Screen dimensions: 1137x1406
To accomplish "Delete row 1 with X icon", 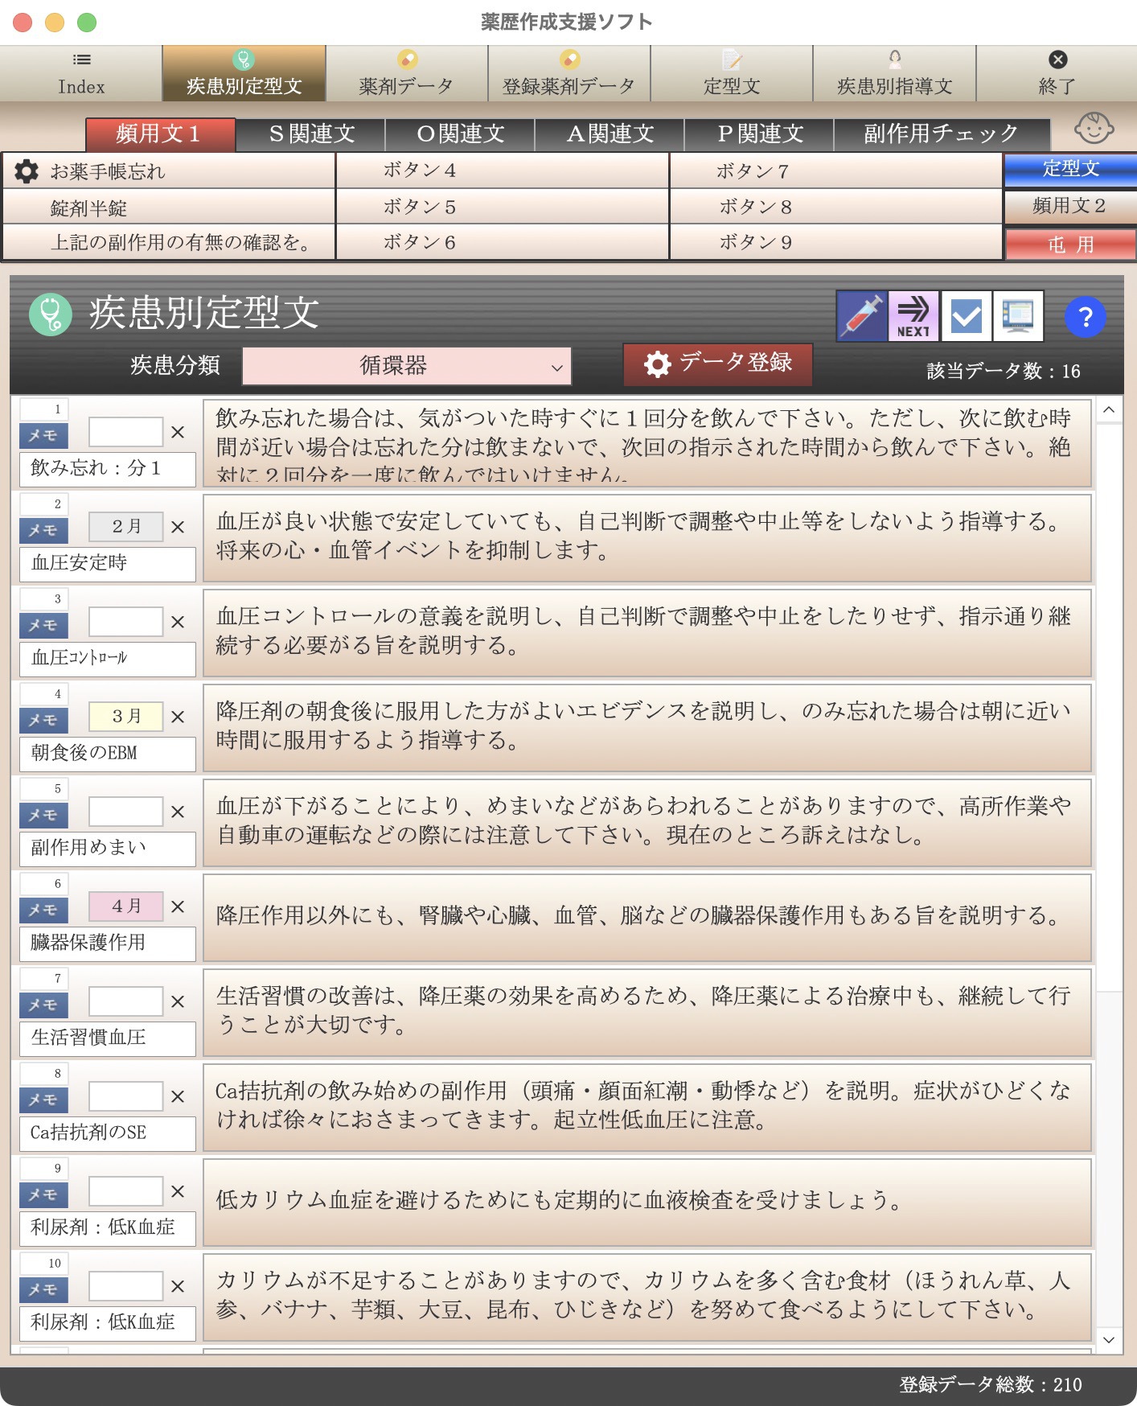I will tap(178, 432).
